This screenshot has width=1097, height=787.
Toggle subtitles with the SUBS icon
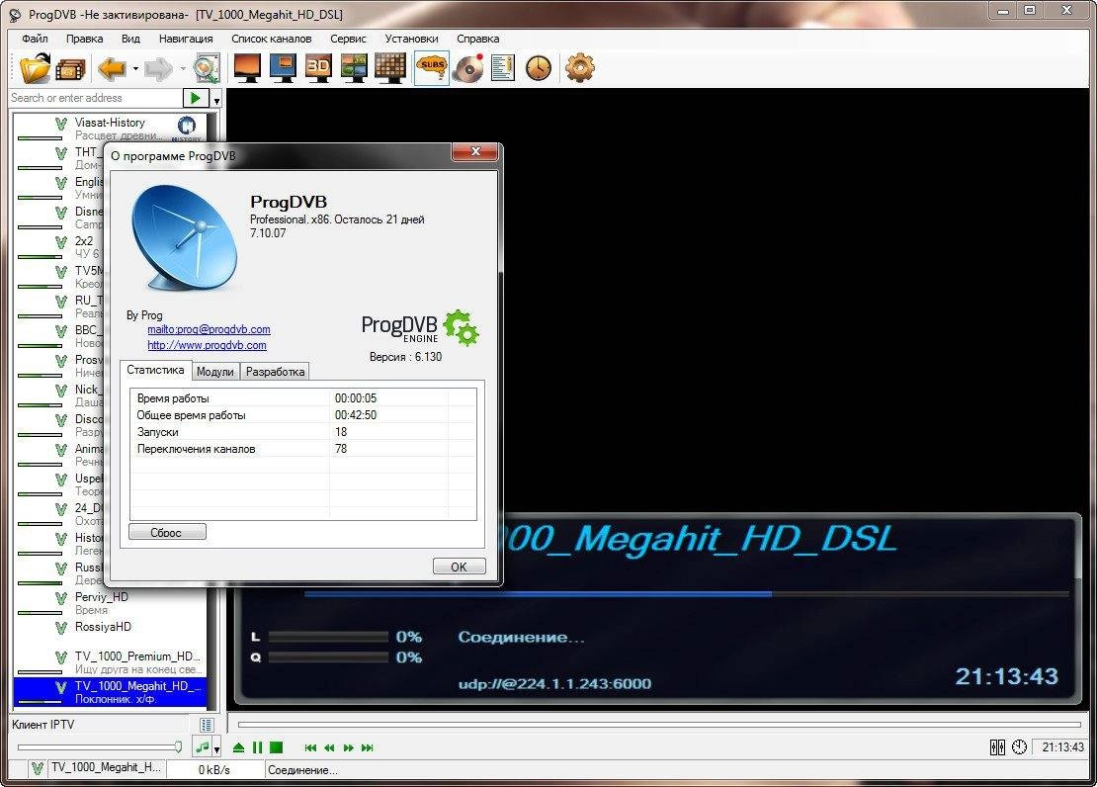coord(432,68)
